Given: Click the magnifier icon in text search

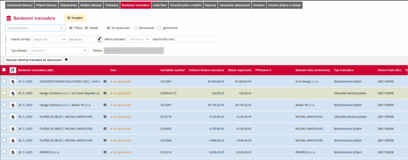Looking at the screenshot, I should coord(62,28).
